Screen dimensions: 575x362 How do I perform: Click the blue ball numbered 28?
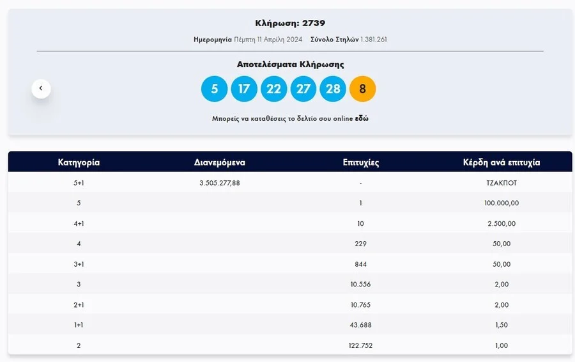[x=333, y=89]
